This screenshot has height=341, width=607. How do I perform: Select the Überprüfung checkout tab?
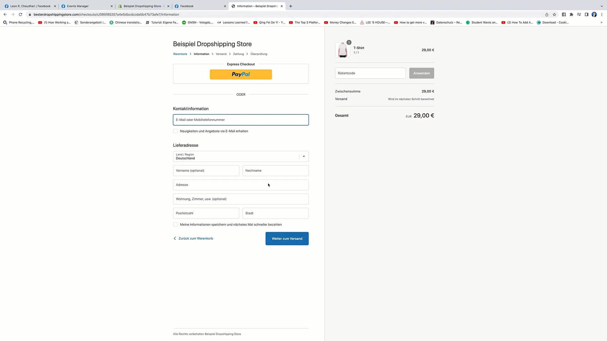coord(259,54)
